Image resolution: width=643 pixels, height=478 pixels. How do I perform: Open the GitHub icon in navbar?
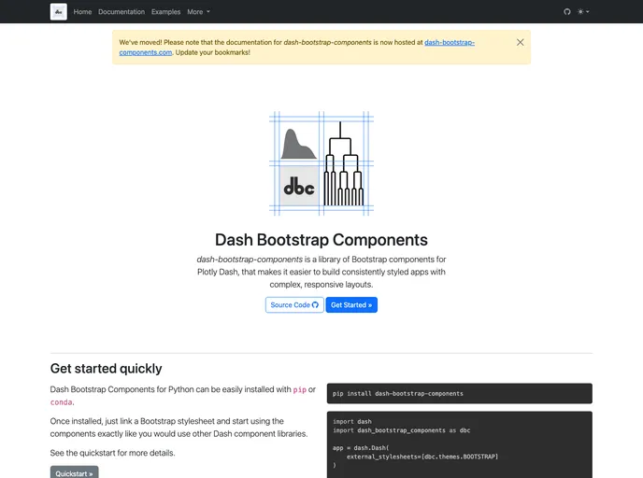click(567, 12)
